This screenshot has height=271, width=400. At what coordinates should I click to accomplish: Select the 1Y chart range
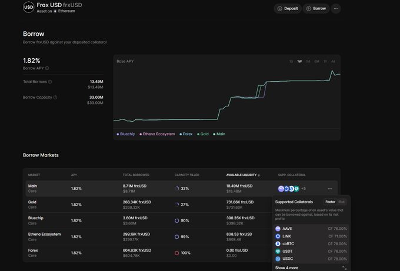(325, 62)
